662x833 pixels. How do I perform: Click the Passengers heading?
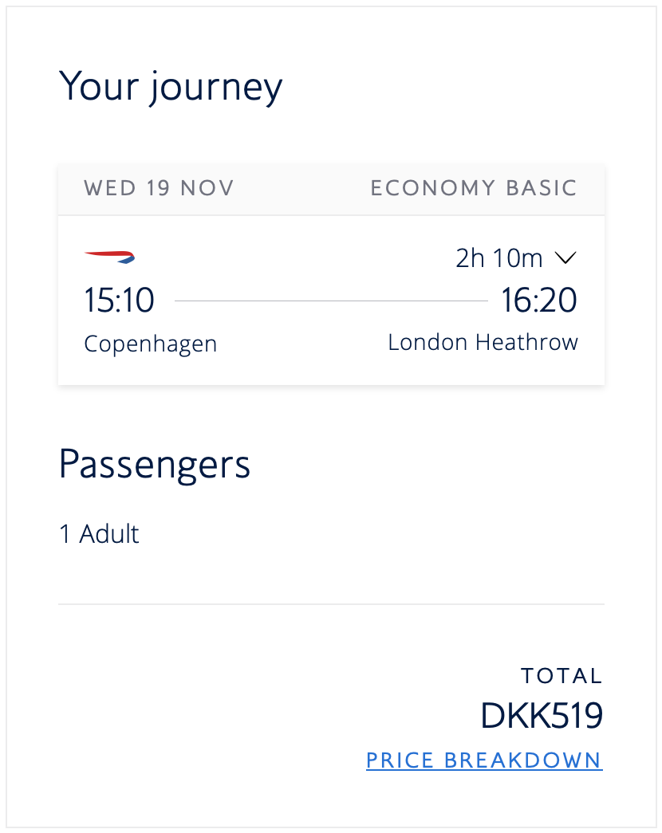click(155, 463)
